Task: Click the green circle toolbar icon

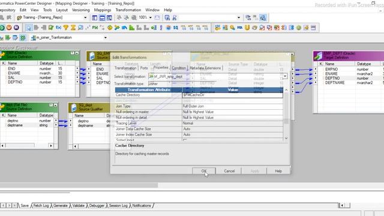Action: [x=299, y=28]
